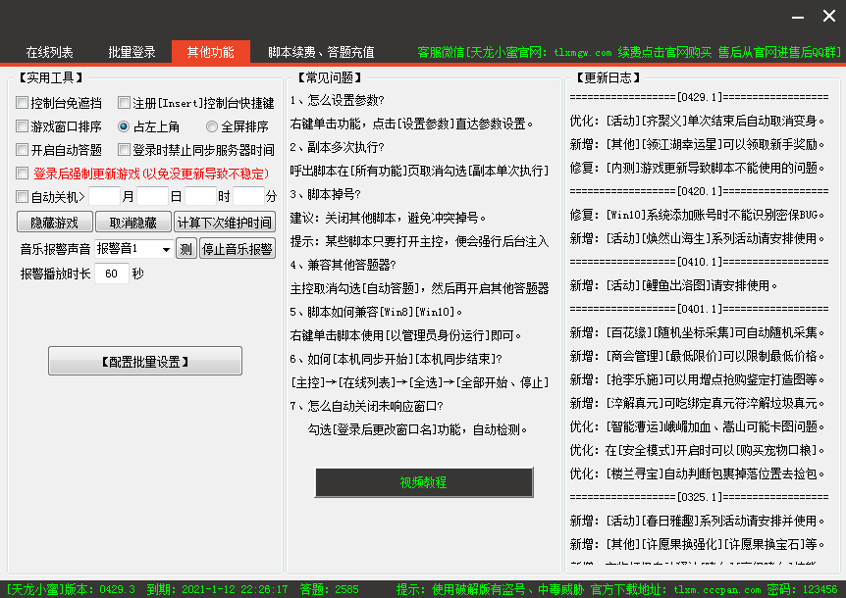Enable 开启自动答题 checkbox
This screenshot has height=598, width=846.
[23, 150]
